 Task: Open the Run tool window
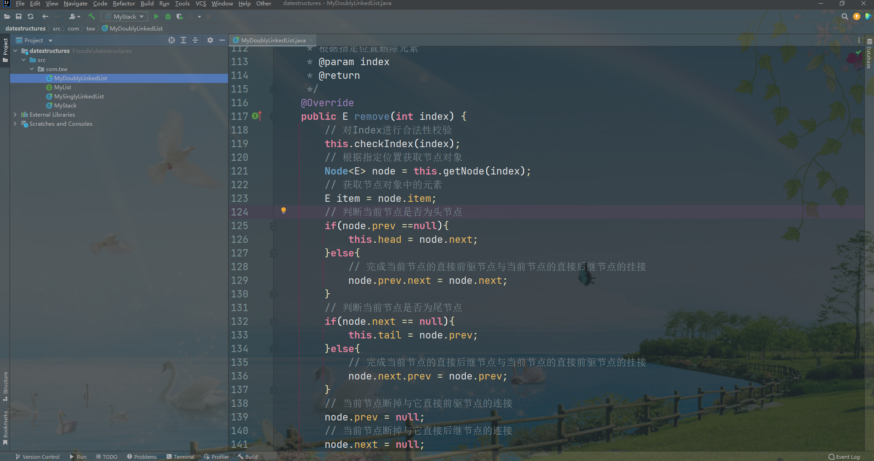click(x=78, y=456)
